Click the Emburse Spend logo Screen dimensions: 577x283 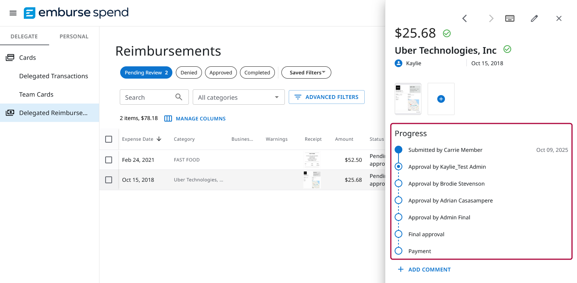76,13
